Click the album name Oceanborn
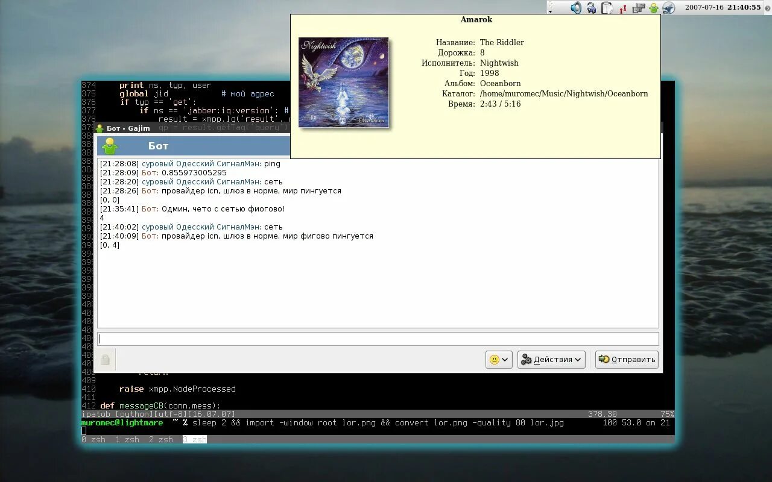Screen dimensions: 772x482 [x=500, y=84]
